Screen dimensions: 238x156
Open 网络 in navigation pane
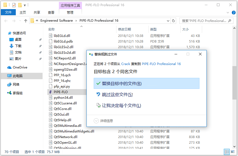(16, 84)
